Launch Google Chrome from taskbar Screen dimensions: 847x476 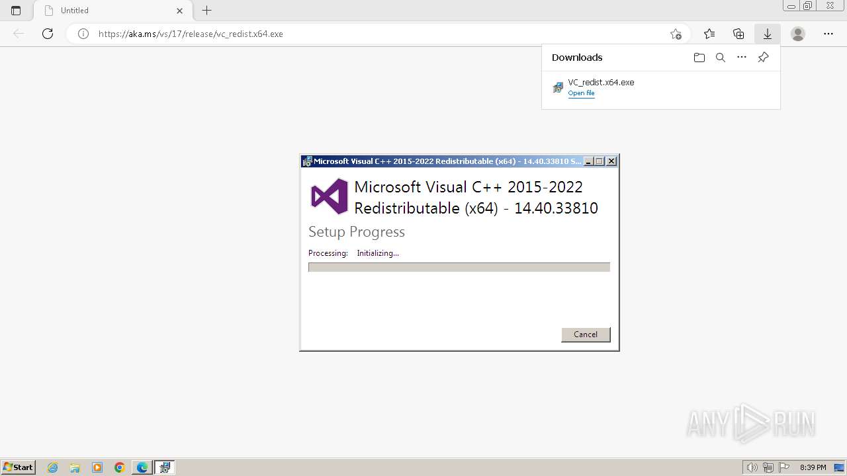tap(120, 467)
